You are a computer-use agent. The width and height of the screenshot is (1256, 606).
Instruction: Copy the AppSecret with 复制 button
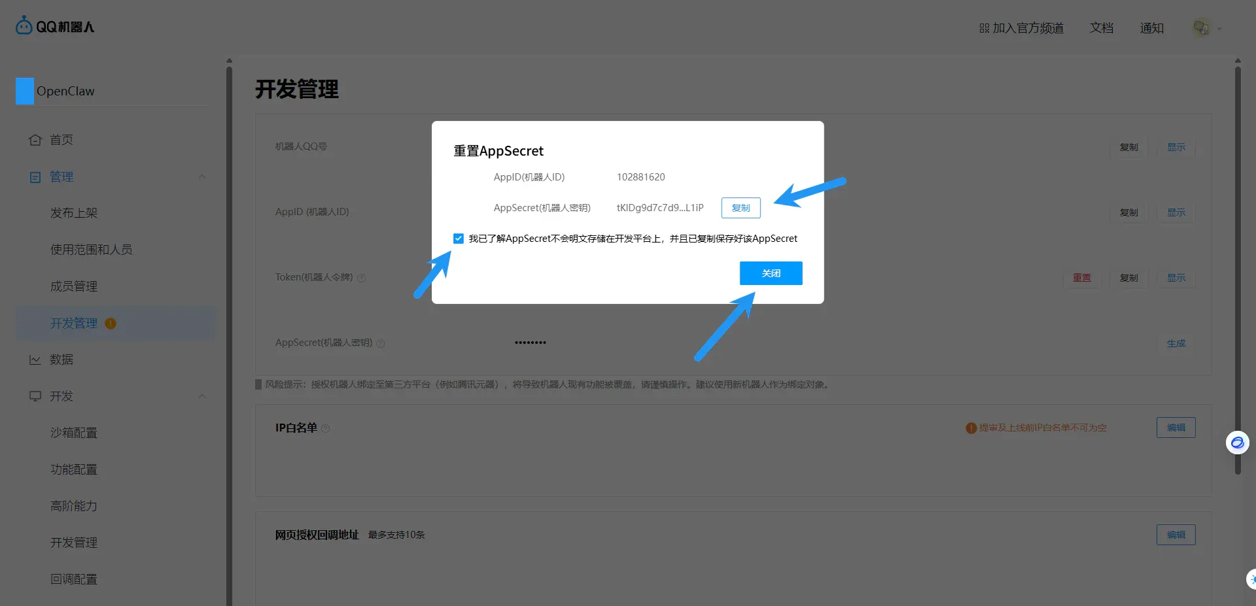click(741, 208)
